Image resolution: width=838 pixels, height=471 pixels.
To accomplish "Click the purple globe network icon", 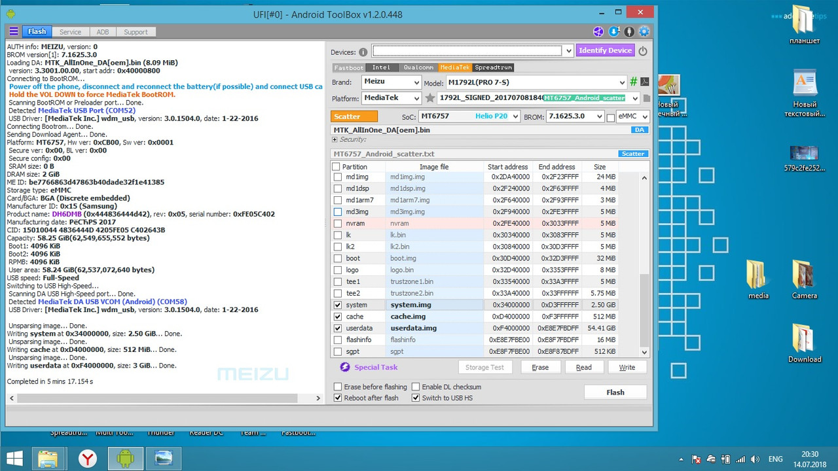I will click(x=598, y=31).
